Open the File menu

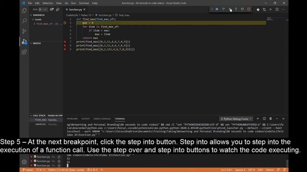(30, 3)
